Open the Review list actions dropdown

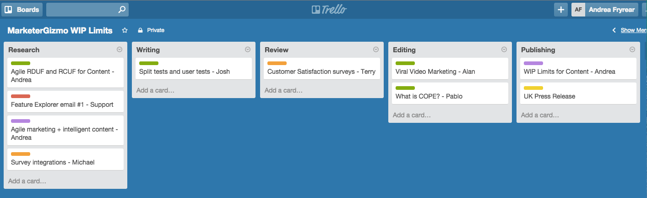376,49
